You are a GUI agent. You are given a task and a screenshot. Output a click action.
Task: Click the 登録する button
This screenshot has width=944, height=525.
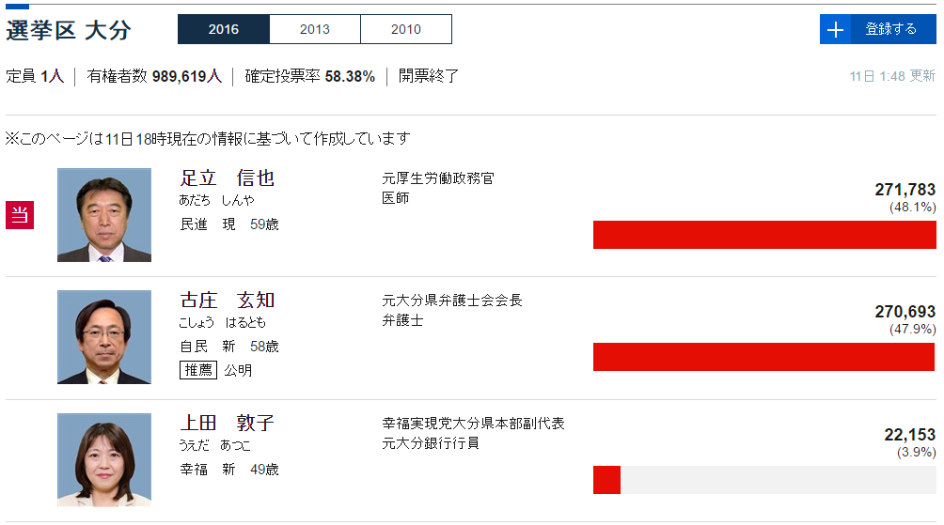(x=878, y=29)
